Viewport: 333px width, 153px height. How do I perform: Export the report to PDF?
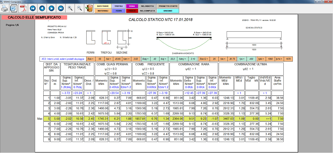(x=23, y=8)
